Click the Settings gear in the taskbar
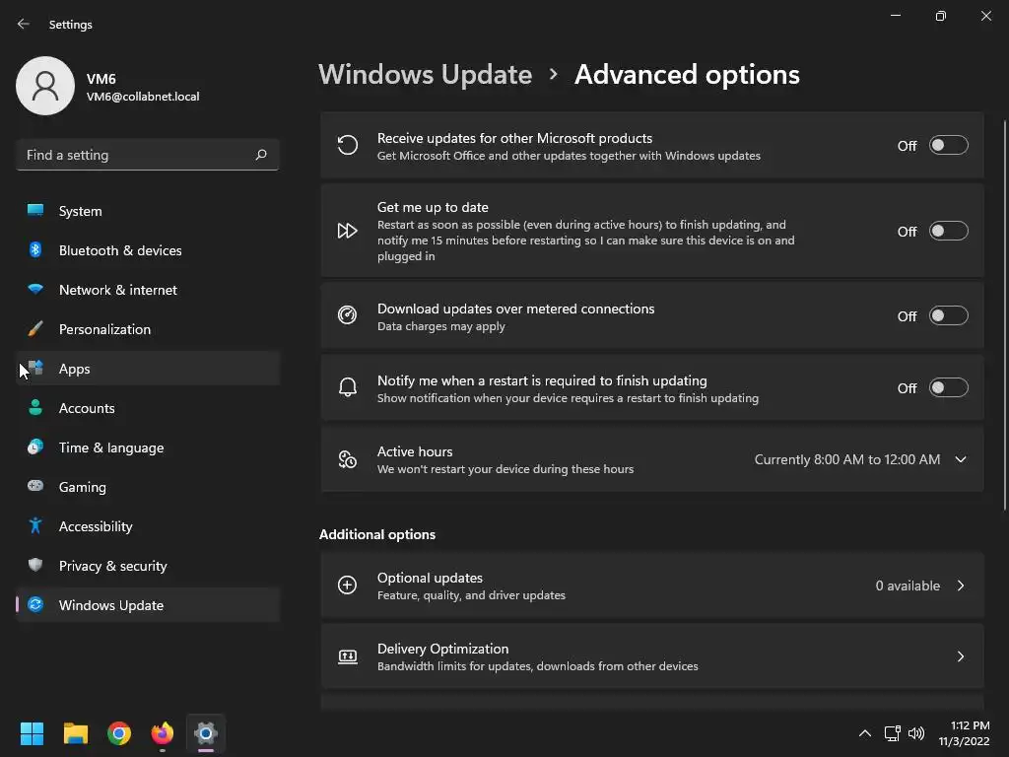Viewport: 1009px width, 757px height. (206, 733)
